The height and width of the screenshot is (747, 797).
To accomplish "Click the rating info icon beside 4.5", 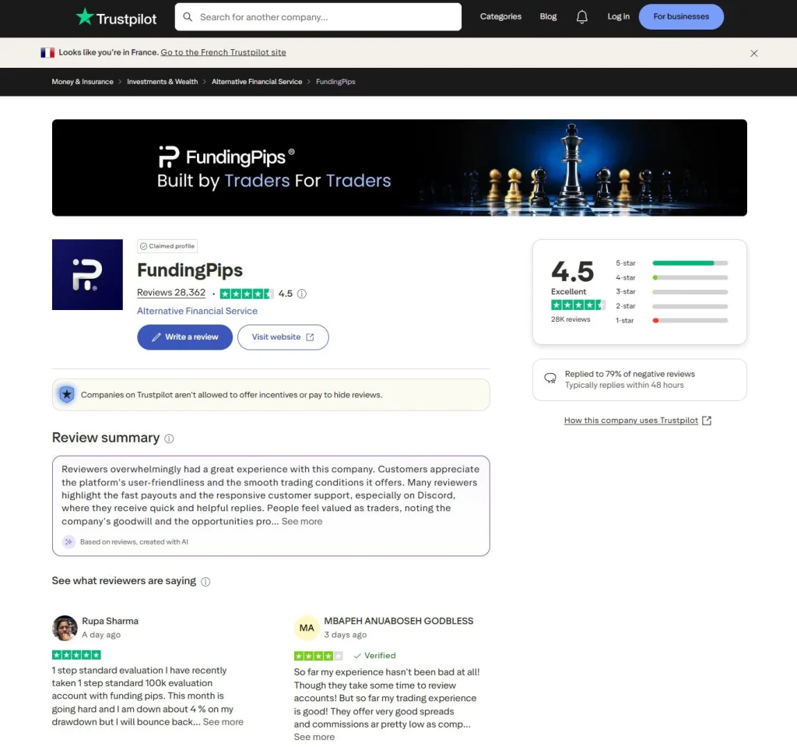I will pyautogui.click(x=302, y=294).
